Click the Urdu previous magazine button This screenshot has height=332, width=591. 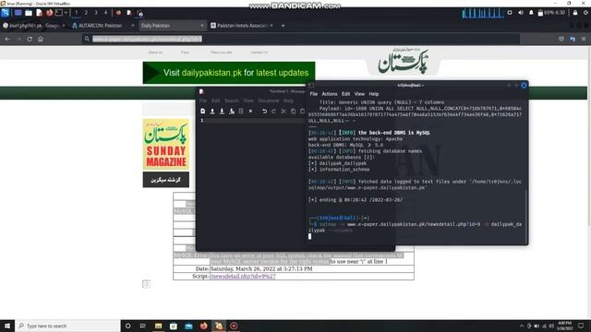pyautogui.click(x=166, y=180)
